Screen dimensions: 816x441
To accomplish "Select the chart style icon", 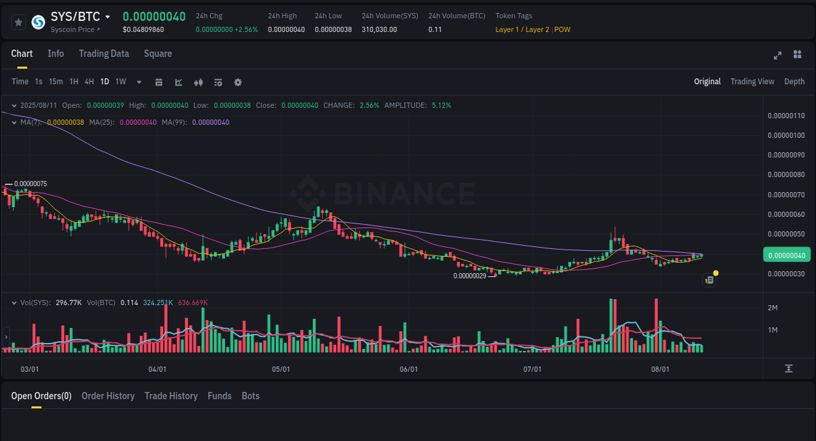I will [178, 82].
